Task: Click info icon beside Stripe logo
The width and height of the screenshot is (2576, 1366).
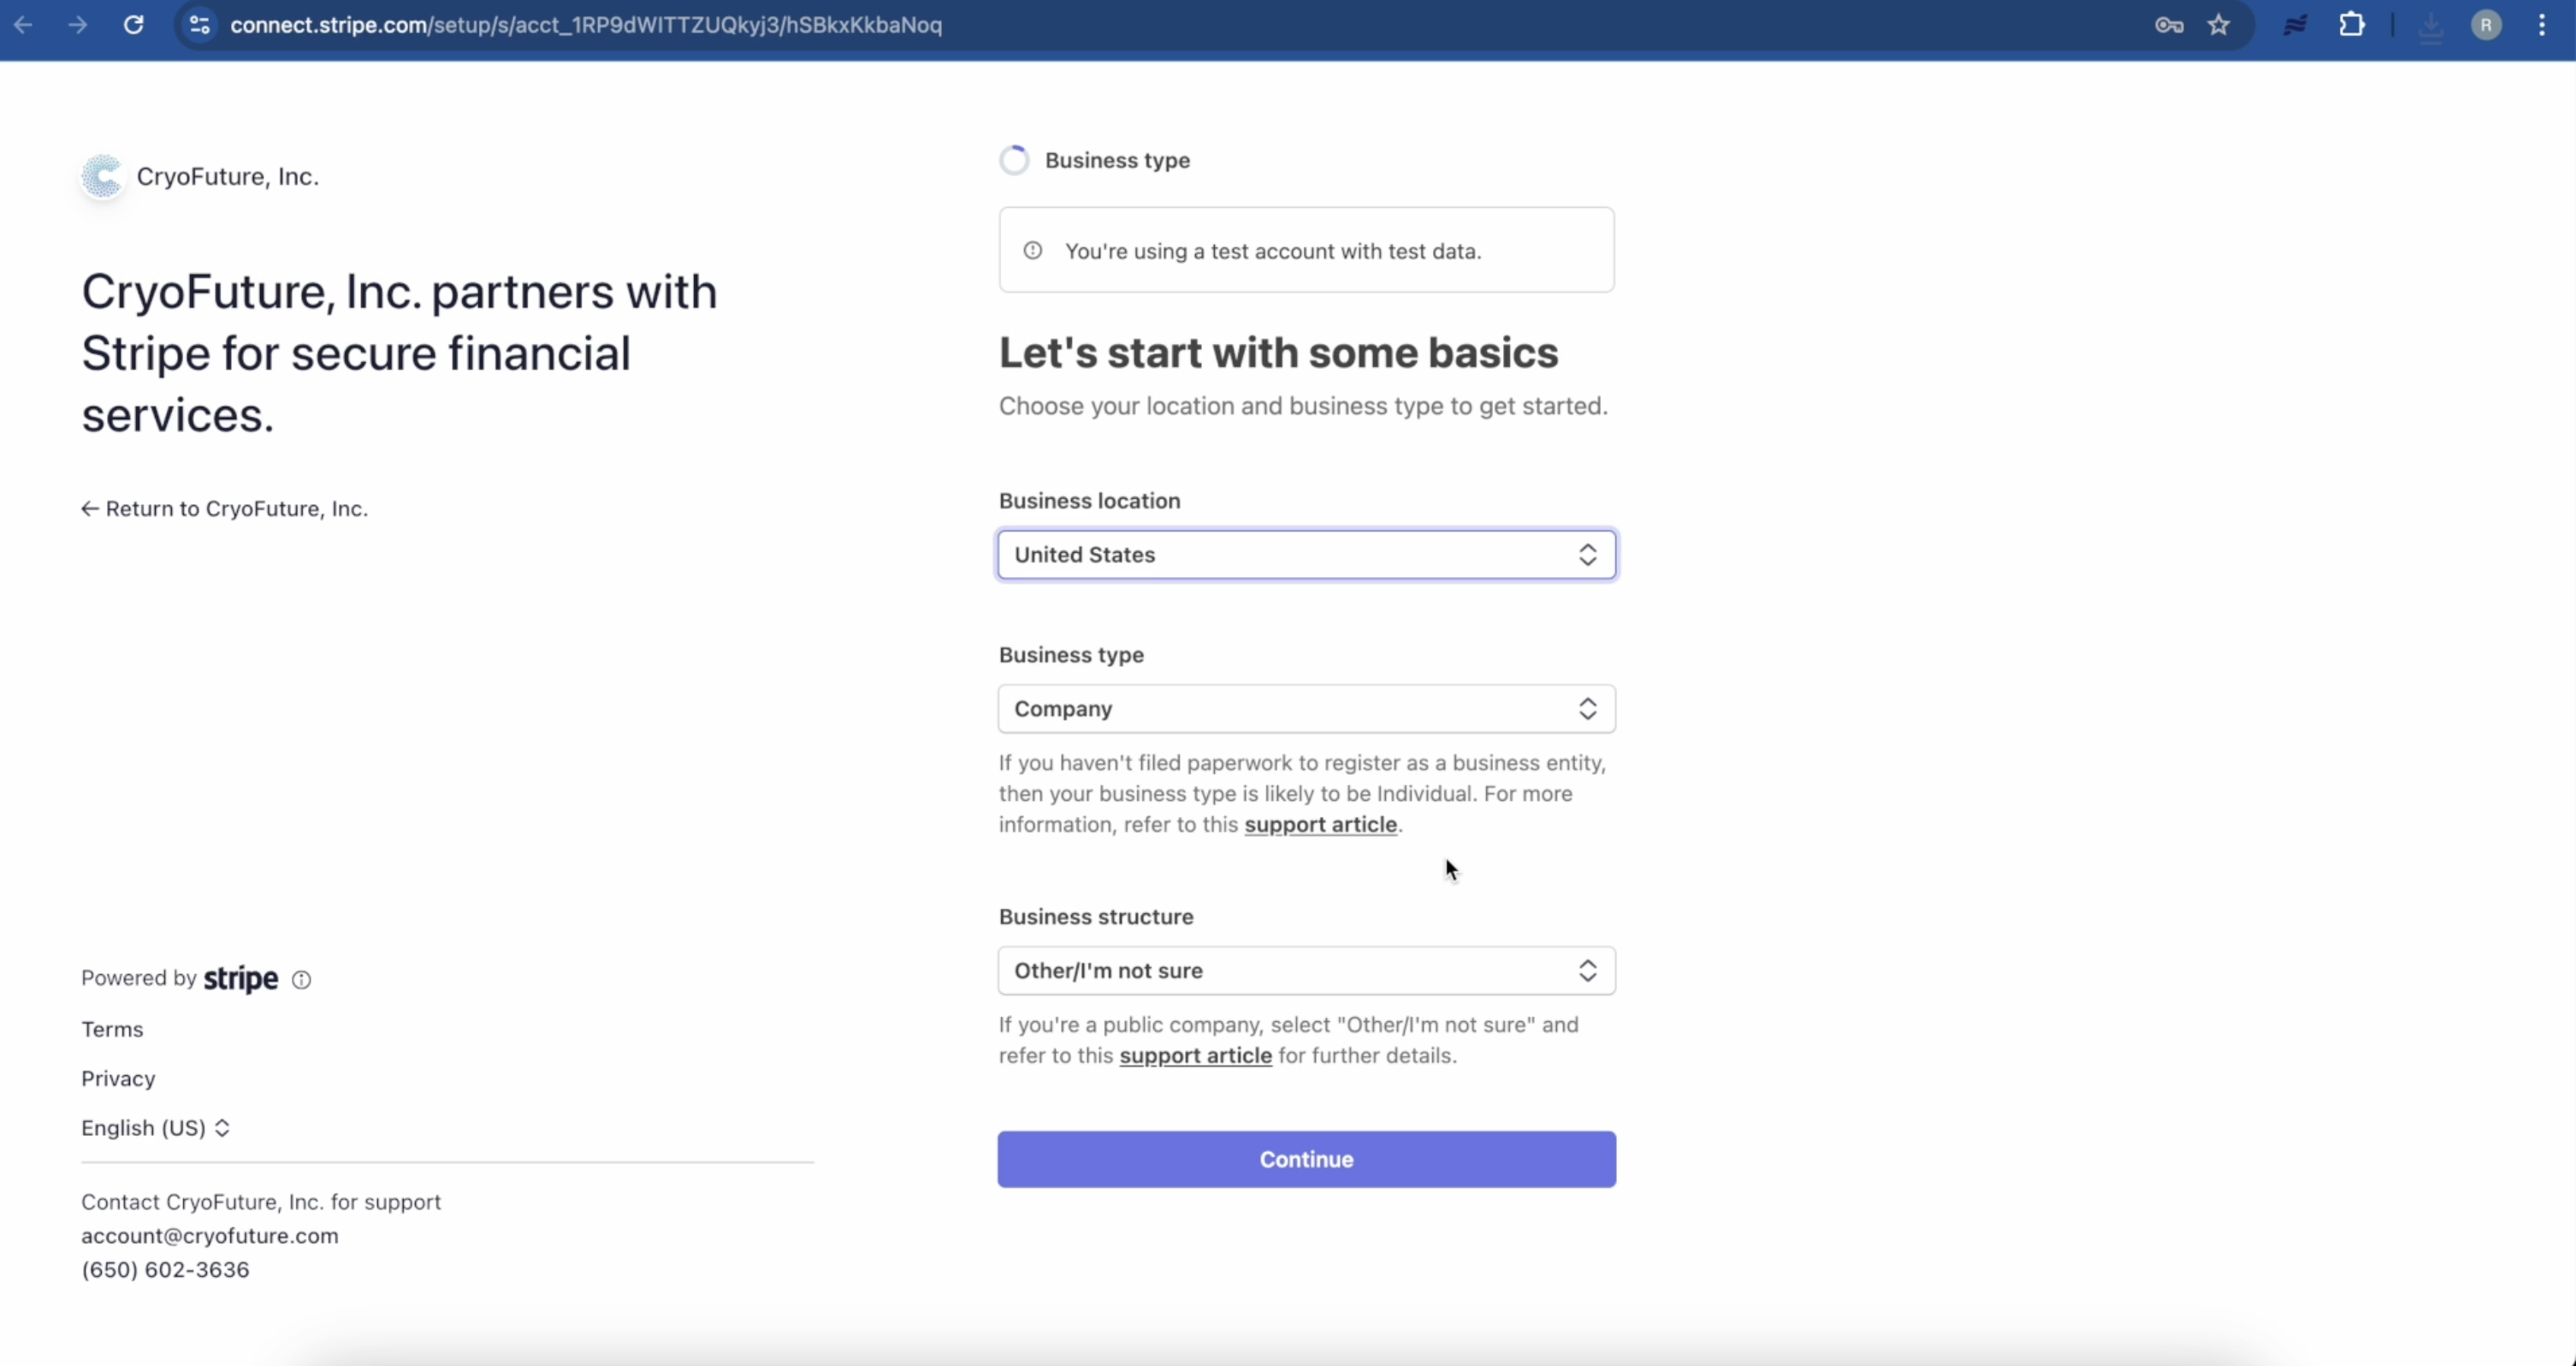Action: click(301, 980)
